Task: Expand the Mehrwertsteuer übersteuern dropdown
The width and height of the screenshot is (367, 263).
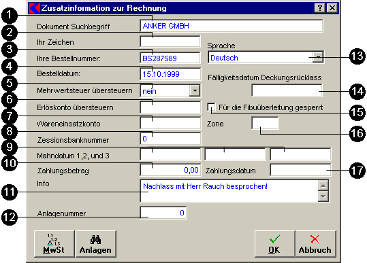Action: pyautogui.click(x=195, y=90)
